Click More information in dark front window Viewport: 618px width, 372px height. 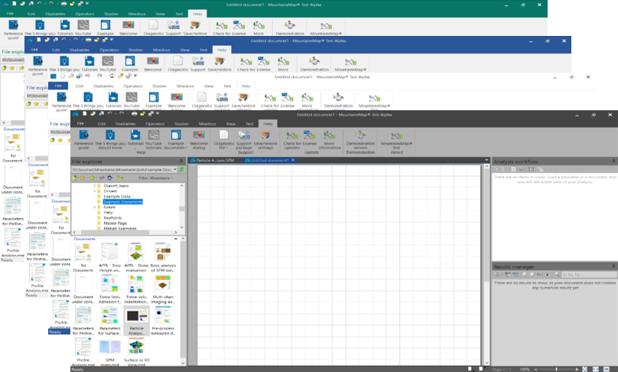[329, 139]
